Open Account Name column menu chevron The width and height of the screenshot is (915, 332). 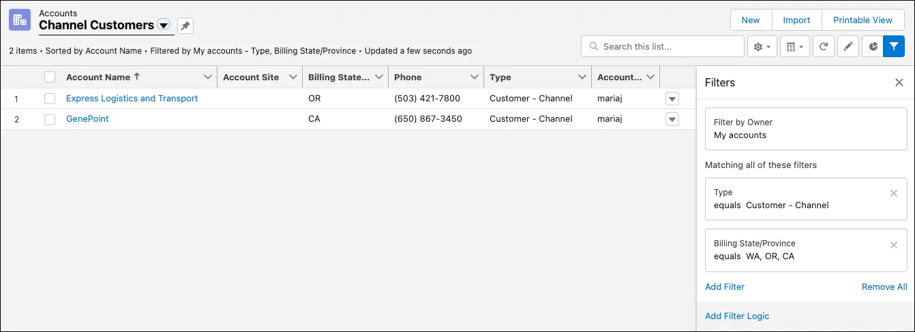[208, 77]
